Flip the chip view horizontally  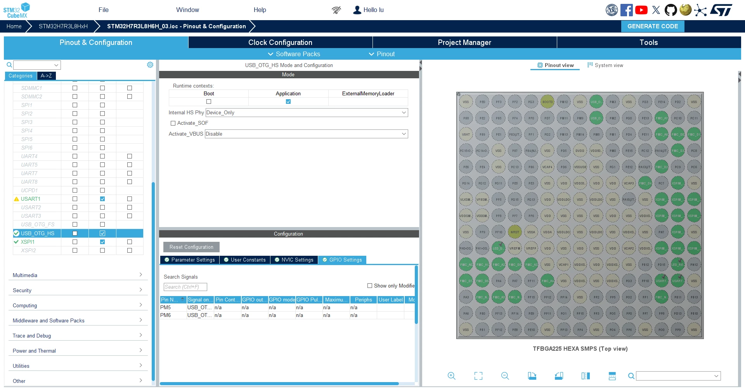[x=586, y=375]
